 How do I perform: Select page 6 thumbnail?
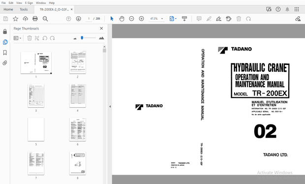pos(78,129)
